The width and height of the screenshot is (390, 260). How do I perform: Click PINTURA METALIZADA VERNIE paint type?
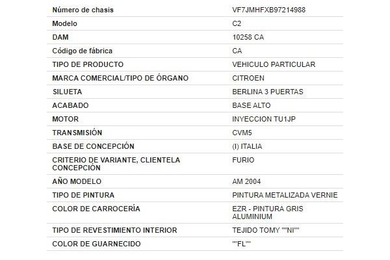[x=285, y=195]
